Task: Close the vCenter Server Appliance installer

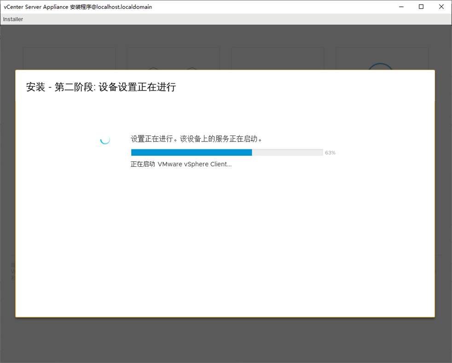Action: pos(441,7)
